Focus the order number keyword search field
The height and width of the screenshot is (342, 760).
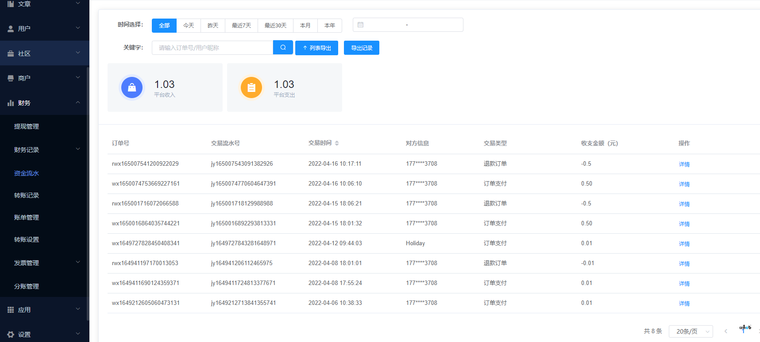click(x=212, y=48)
